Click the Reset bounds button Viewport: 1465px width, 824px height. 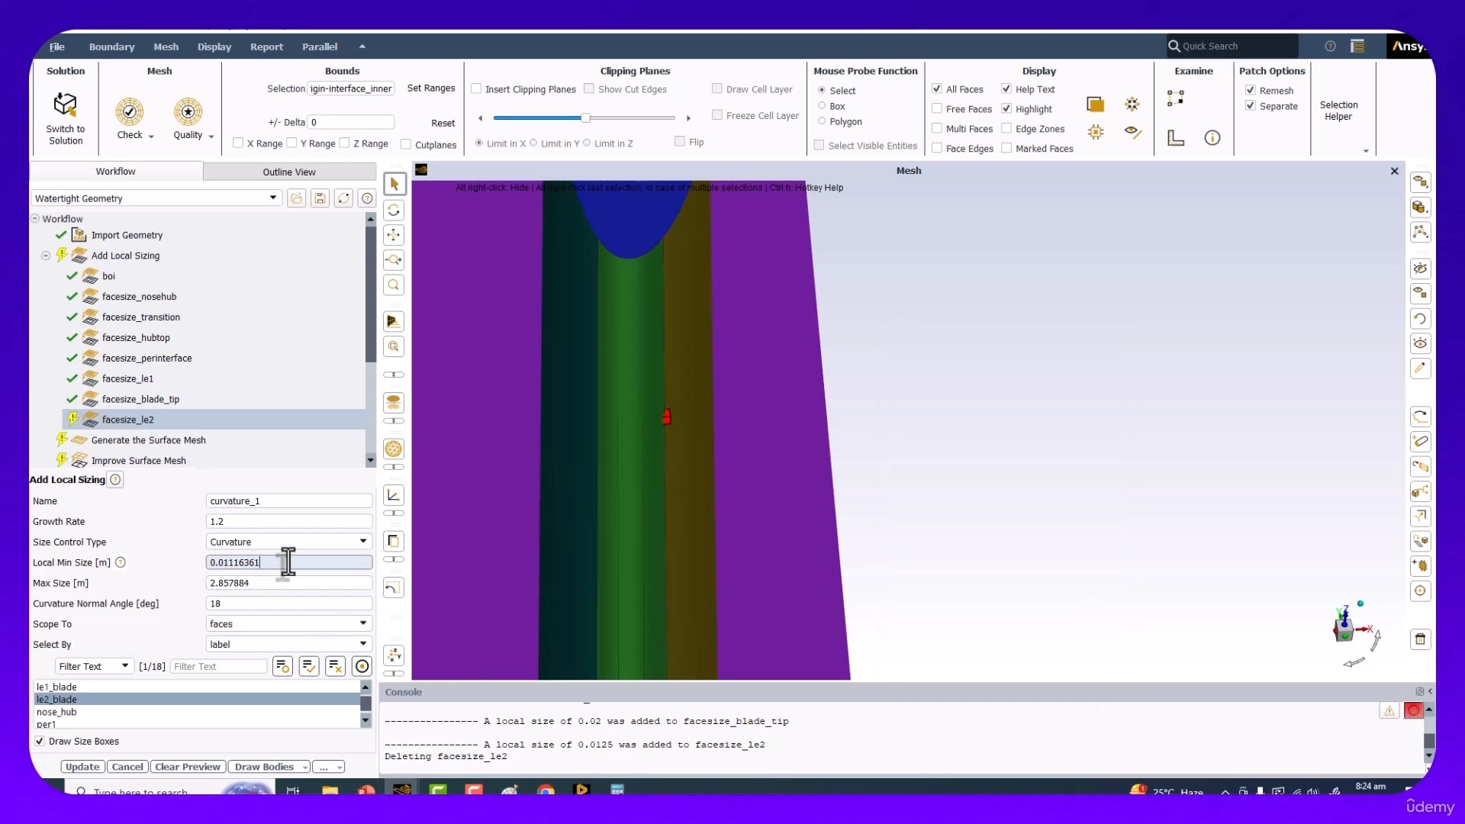pos(443,123)
